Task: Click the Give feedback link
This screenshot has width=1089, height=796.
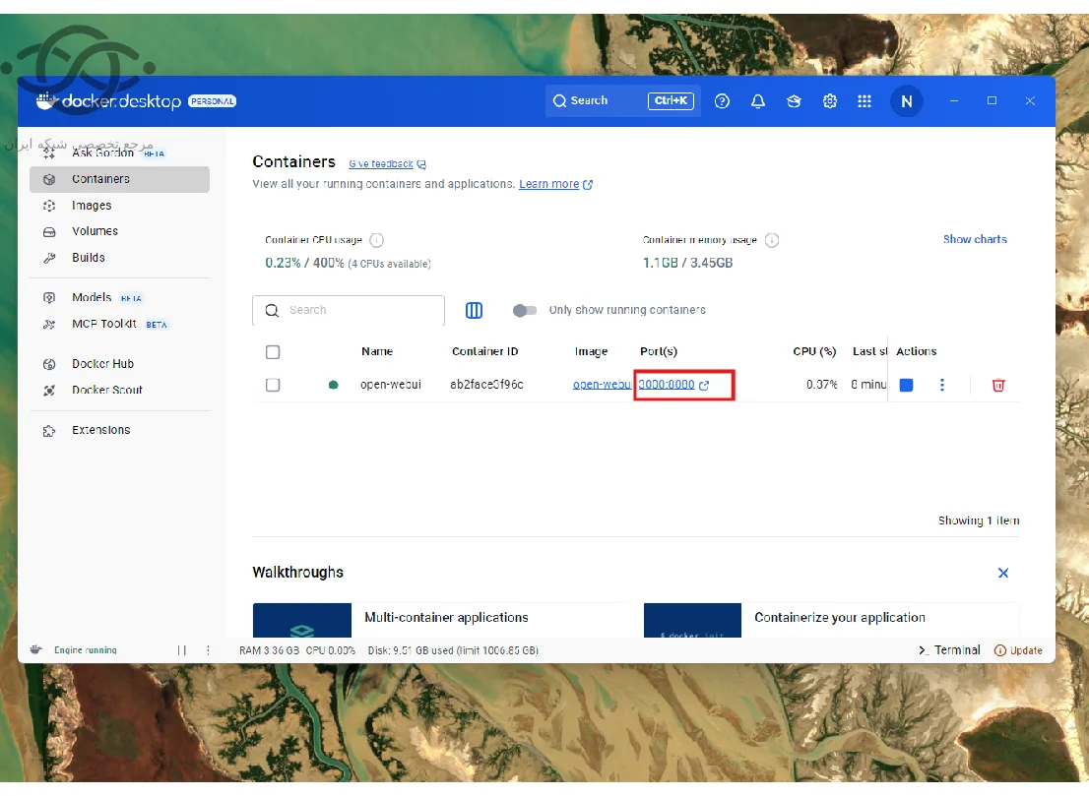Action: [x=387, y=164]
